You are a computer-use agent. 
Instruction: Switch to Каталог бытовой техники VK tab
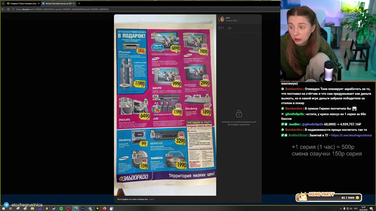click(58, 4)
